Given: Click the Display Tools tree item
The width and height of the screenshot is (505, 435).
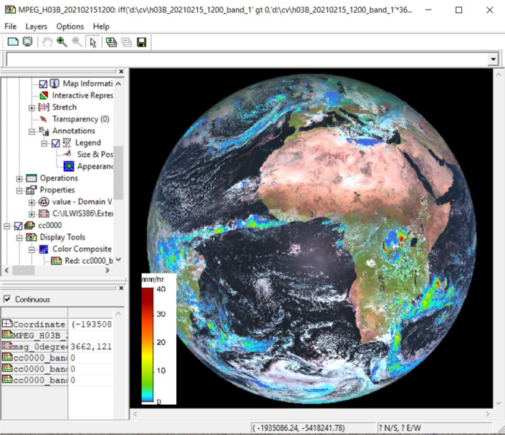Looking at the screenshot, I should [62, 237].
